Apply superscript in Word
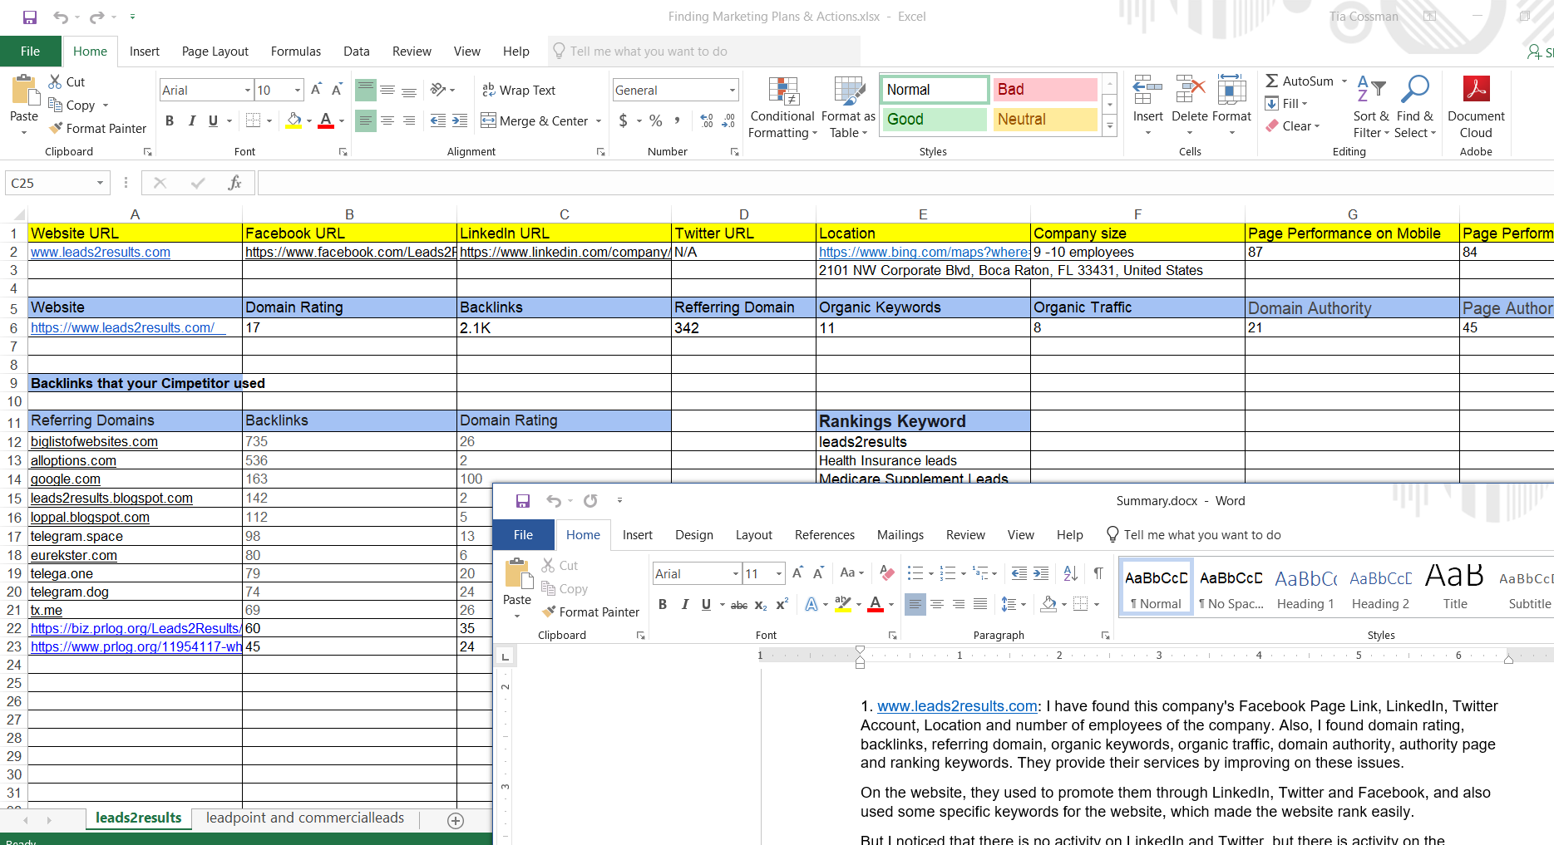The width and height of the screenshot is (1554, 845). pyautogui.click(x=782, y=604)
